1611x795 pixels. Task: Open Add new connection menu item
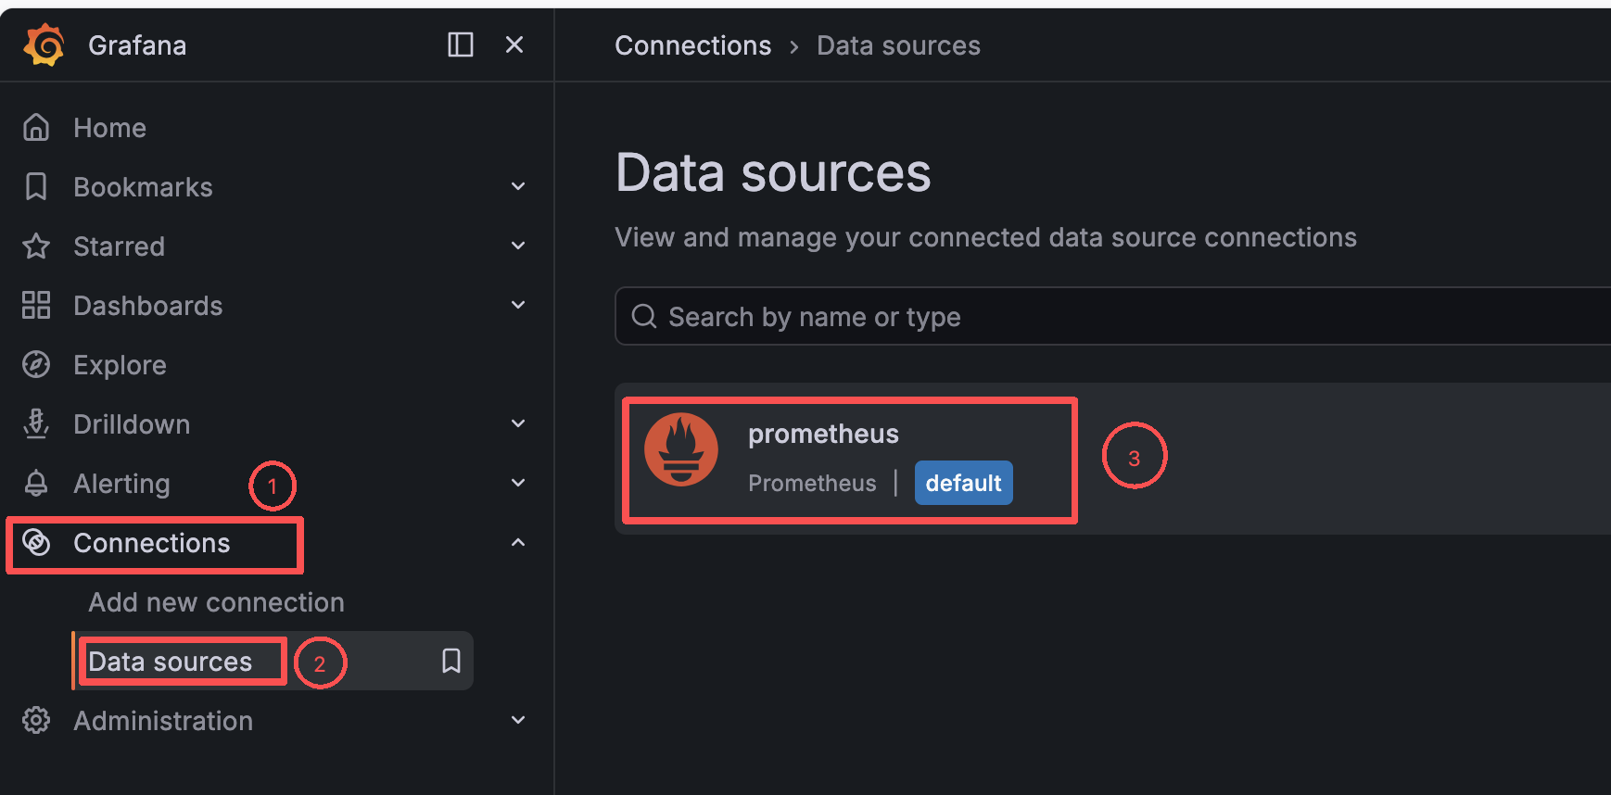pos(216,602)
